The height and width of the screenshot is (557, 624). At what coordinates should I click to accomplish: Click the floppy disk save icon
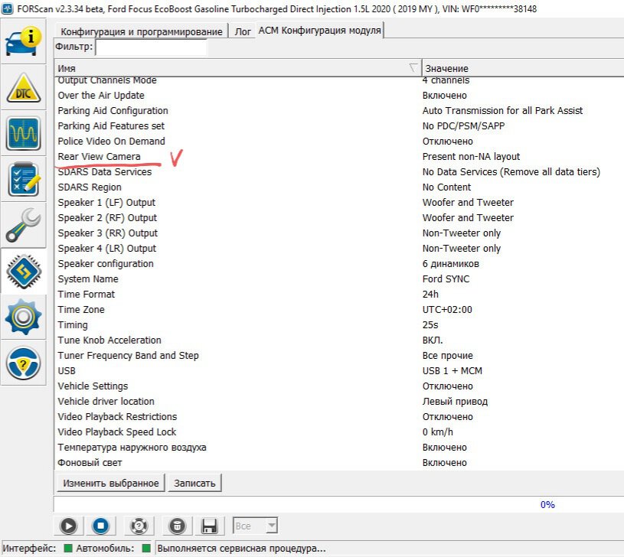(x=209, y=526)
